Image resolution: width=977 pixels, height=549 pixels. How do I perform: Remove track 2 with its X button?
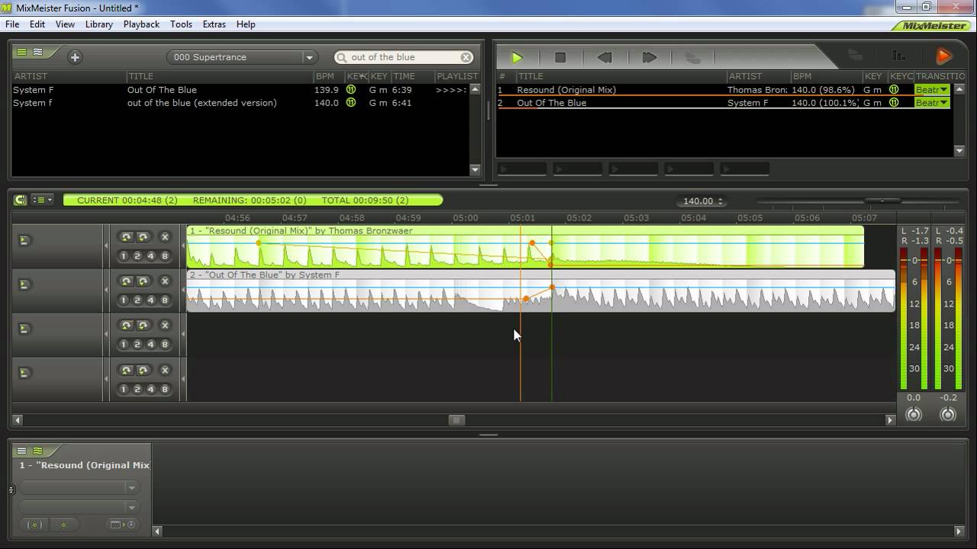[165, 281]
